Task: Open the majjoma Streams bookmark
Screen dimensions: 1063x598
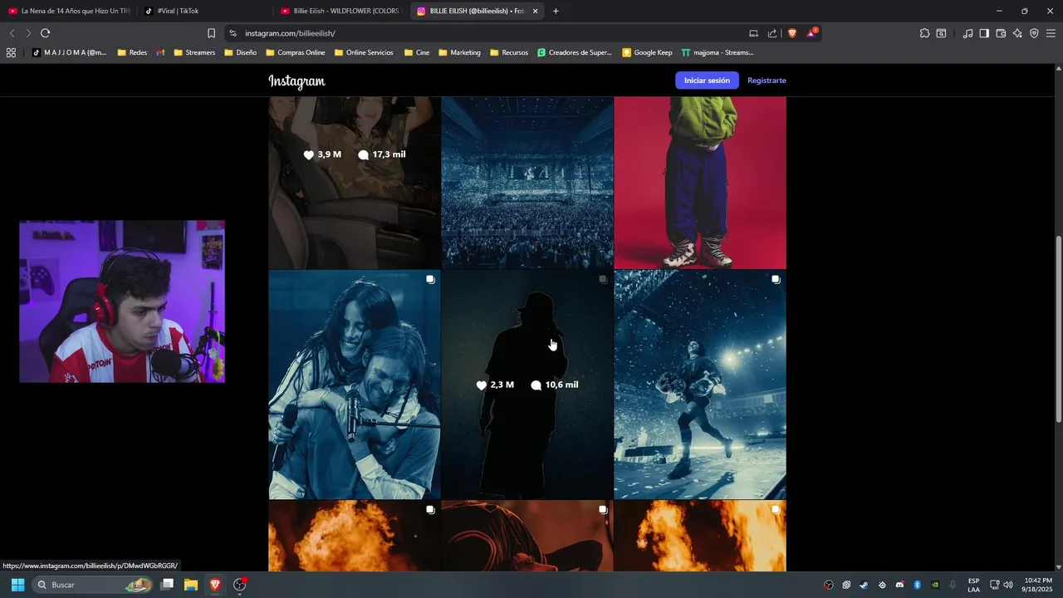Action: click(718, 52)
